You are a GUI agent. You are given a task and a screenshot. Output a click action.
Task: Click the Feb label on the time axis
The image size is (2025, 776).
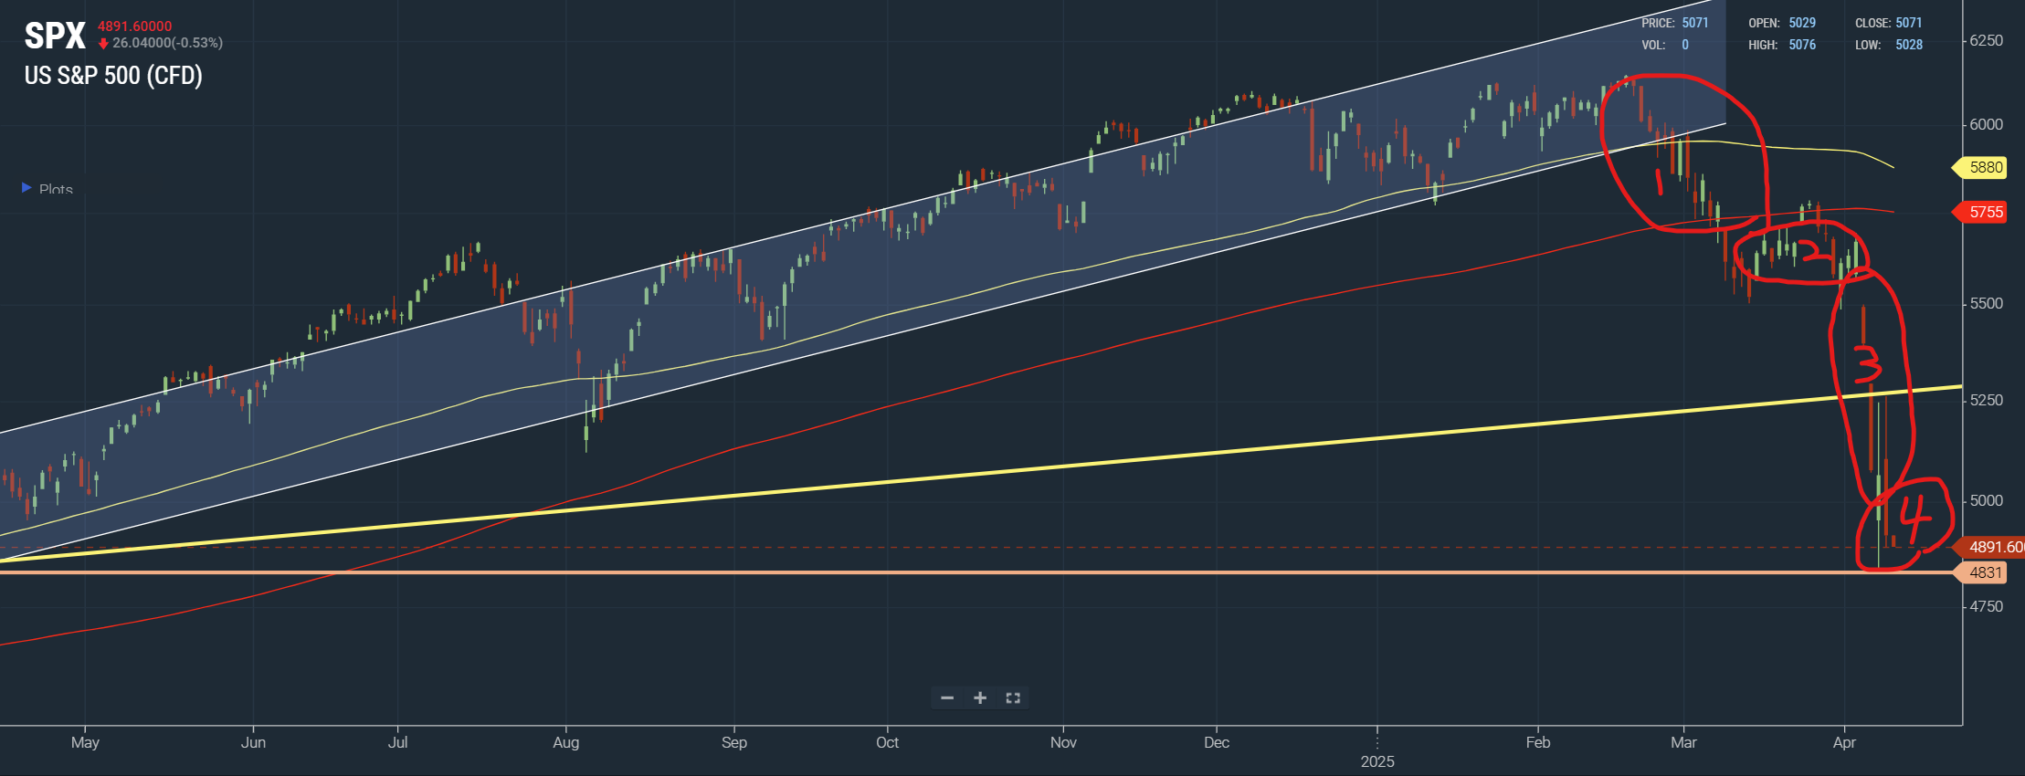click(x=1538, y=742)
